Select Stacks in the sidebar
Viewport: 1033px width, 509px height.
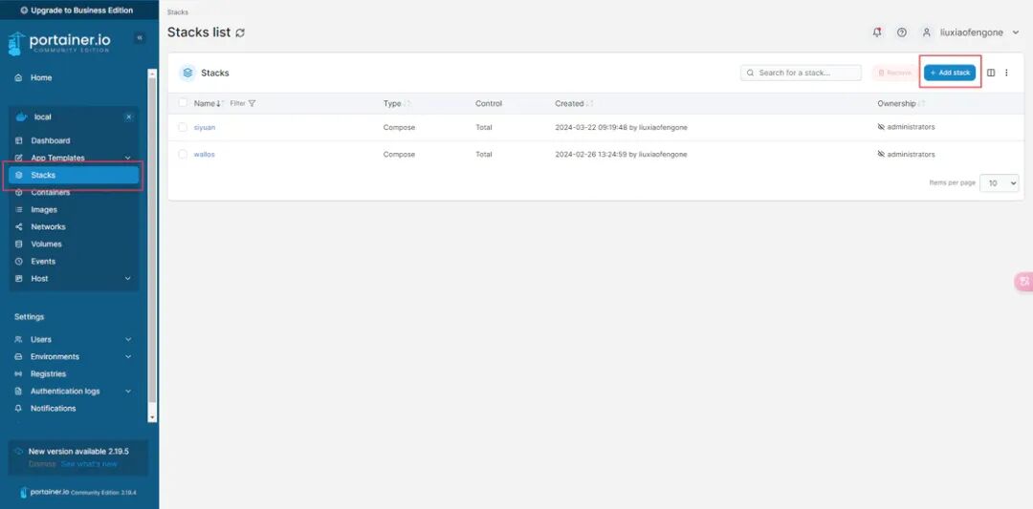74,175
